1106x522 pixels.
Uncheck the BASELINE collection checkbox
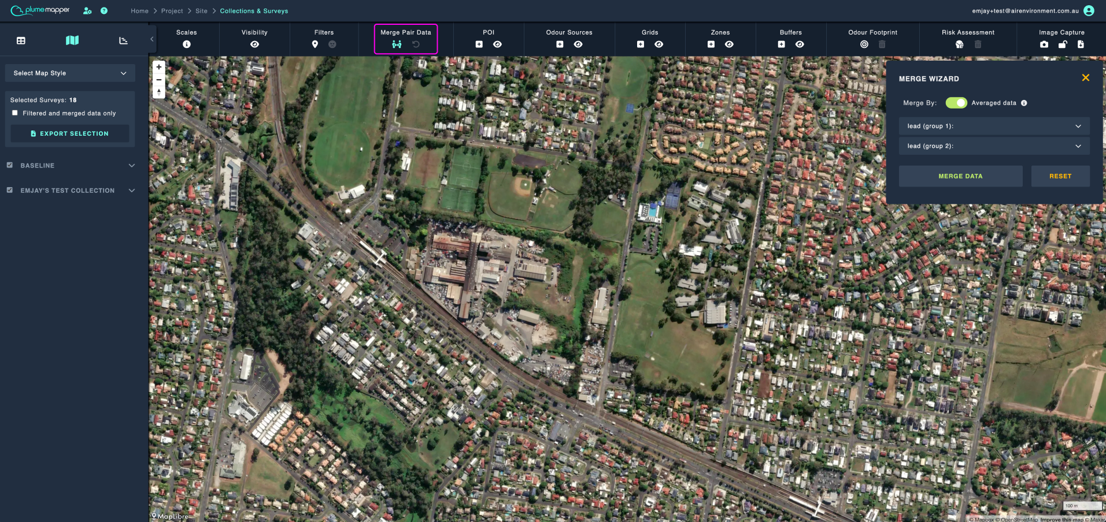10,165
